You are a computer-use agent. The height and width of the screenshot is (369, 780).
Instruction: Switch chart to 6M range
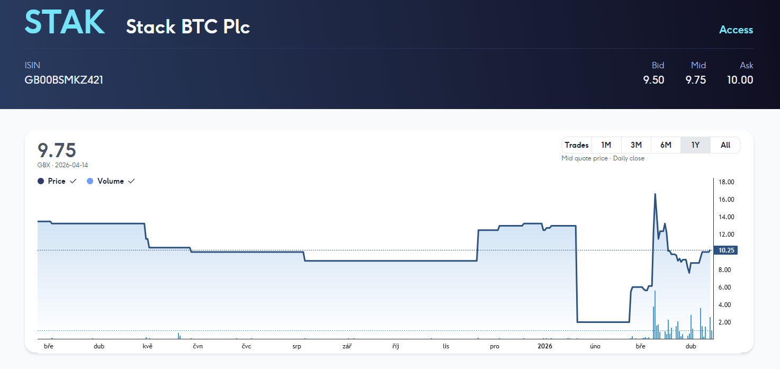[666, 145]
